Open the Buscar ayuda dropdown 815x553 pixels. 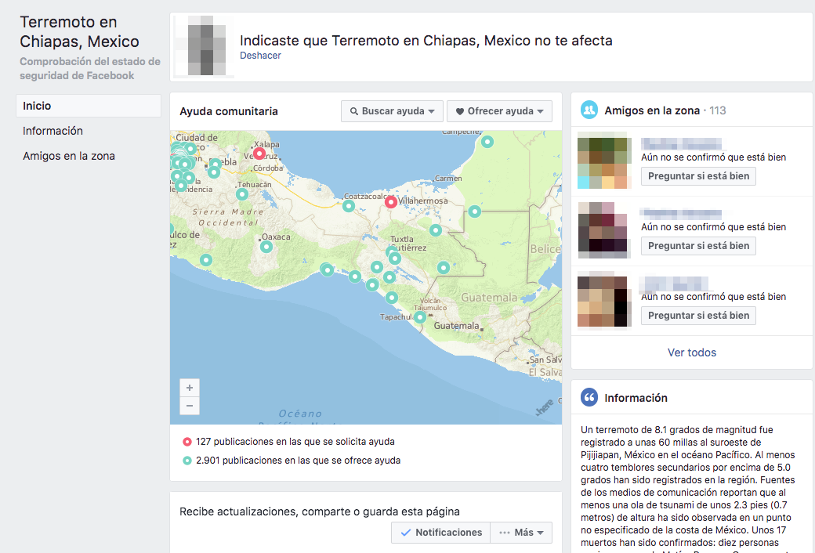392,111
